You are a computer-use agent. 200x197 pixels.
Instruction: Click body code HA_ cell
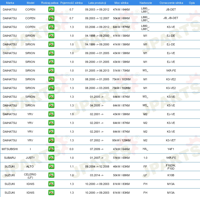pyautogui.click(x=146, y=149)
